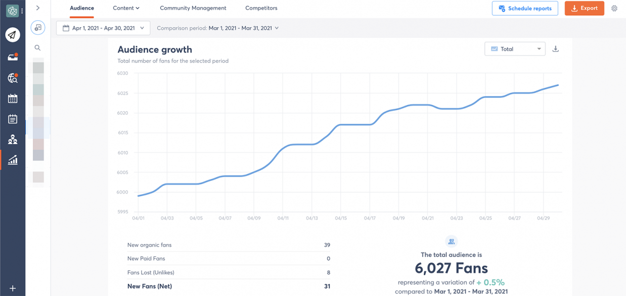Open the publishing queue clipboard icon
This screenshot has height=296, width=626.
[x=13, y=119]
